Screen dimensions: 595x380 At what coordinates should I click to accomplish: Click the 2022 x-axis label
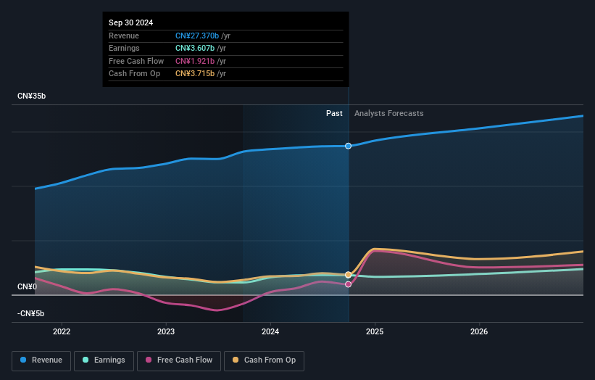pos(62,332)
